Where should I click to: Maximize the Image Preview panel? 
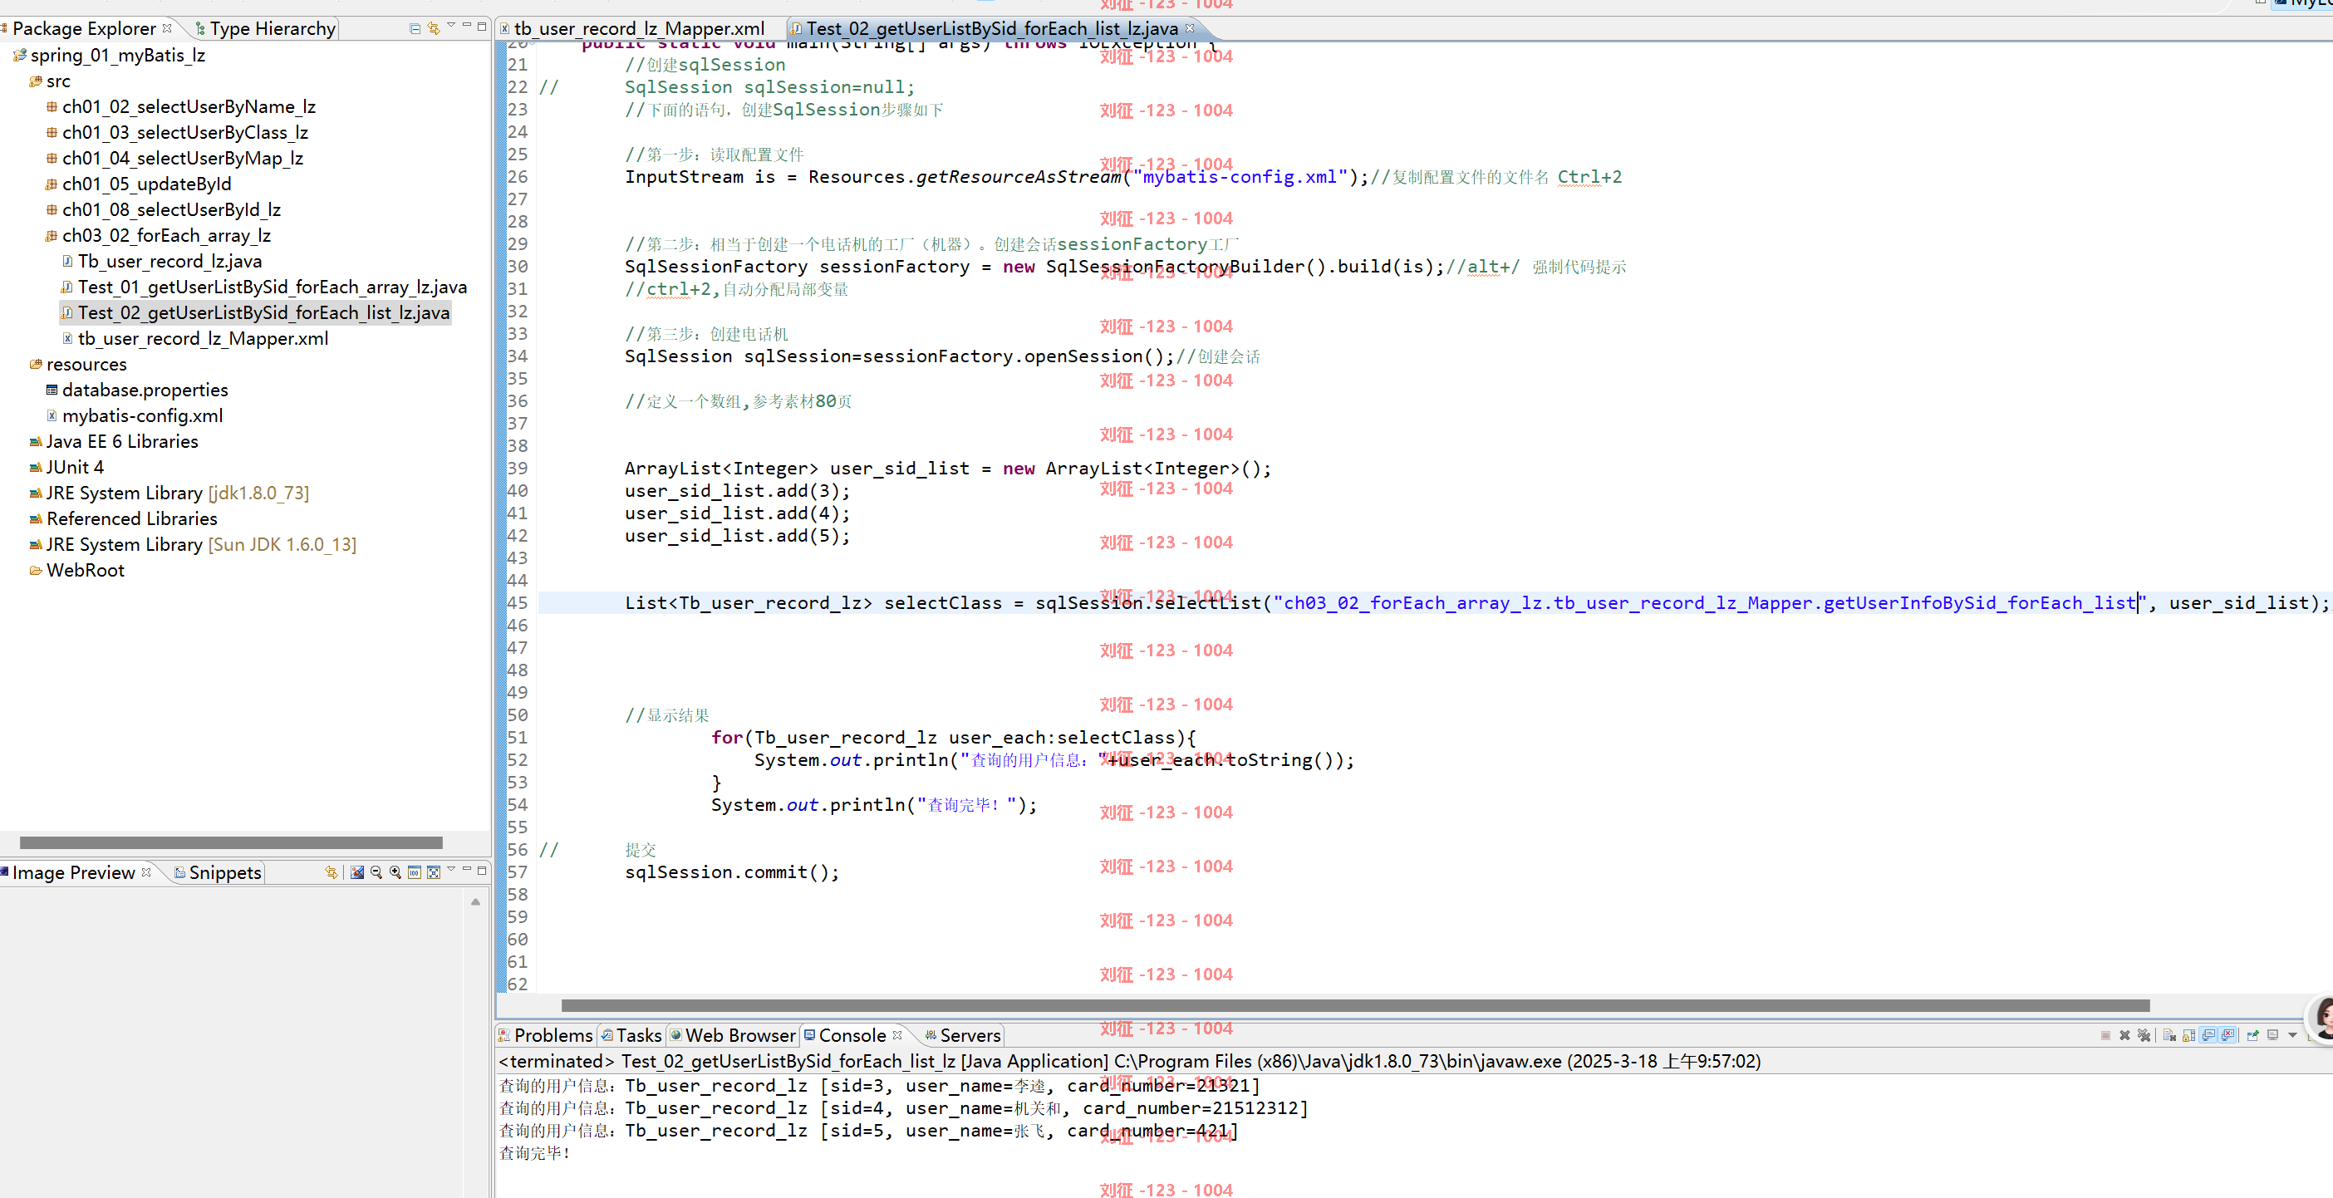[x=482, y=870]
